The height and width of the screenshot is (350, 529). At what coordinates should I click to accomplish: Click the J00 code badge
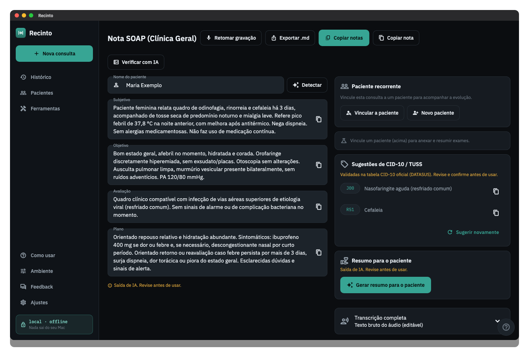point(350,188)
